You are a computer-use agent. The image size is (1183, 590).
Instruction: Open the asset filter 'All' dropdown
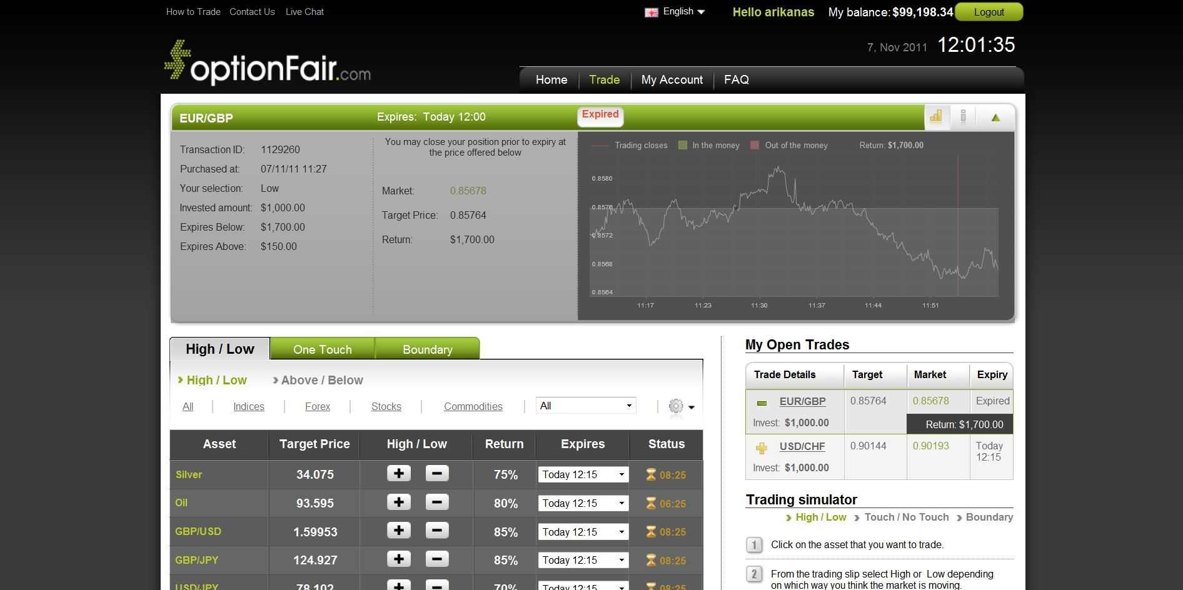586,406
